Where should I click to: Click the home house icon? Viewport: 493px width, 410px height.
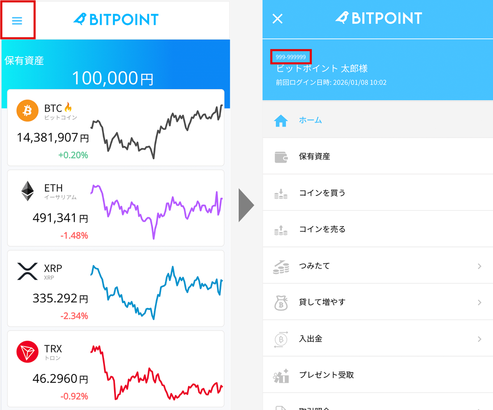tap(281, 121)
